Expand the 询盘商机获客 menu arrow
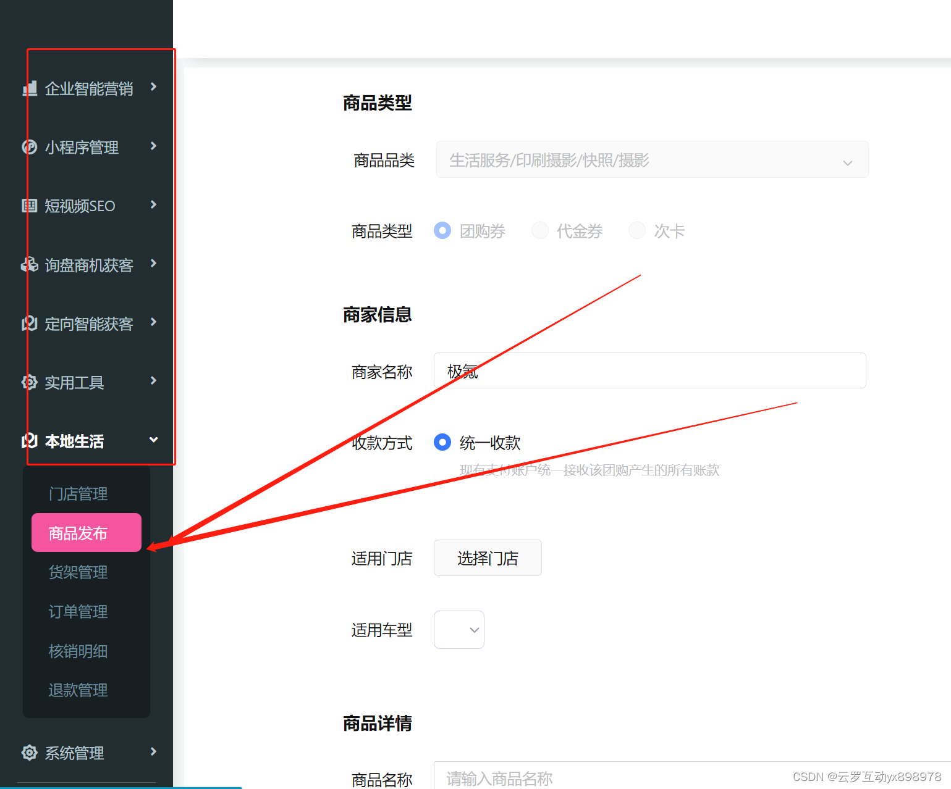 154,263
